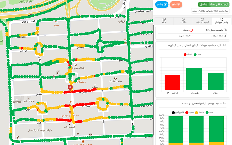
Task: Toggle the red ضعیف legend in comparison chart
Action: point(187,54)
